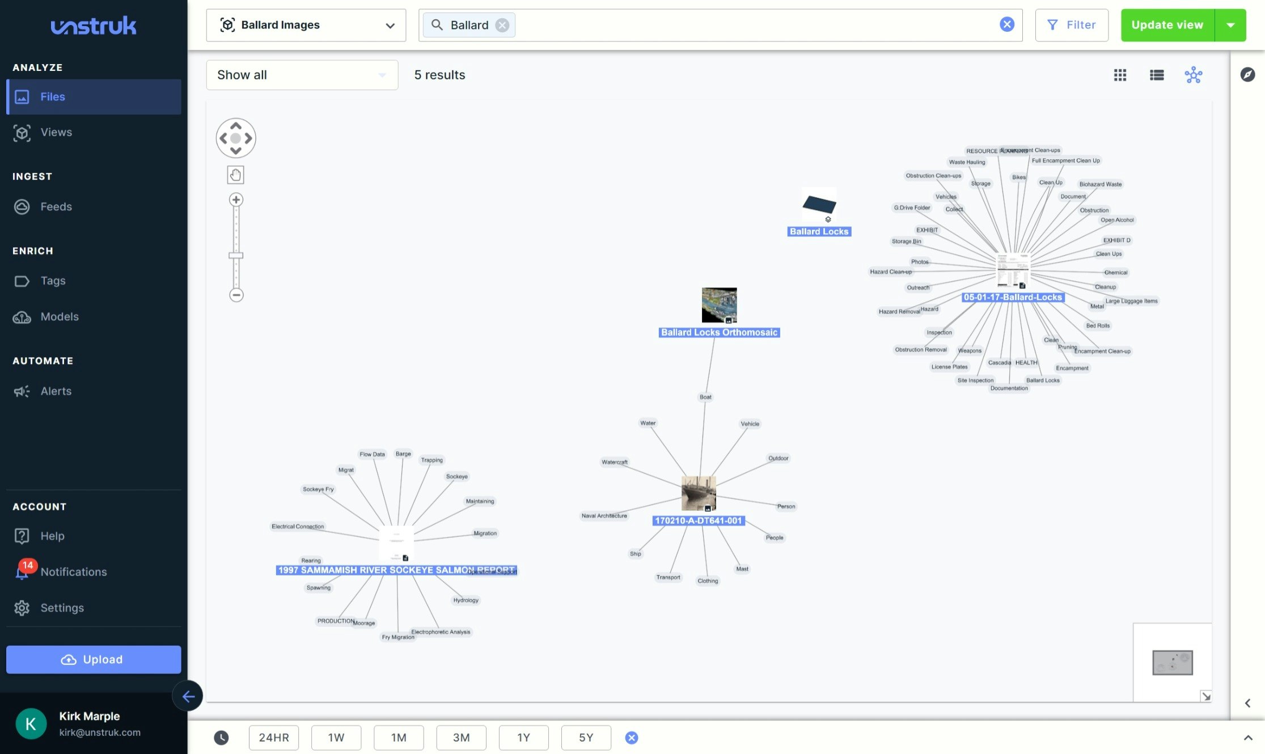Click the Sockeye Fry tag node

318,489
